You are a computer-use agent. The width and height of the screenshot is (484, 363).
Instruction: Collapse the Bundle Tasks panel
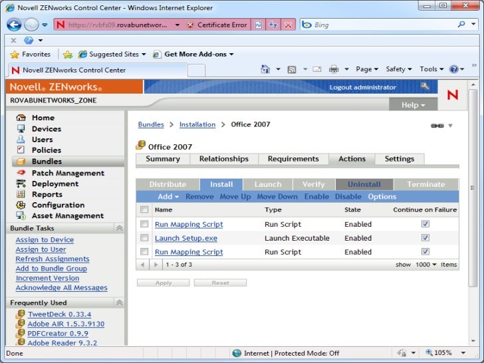click(x=120, y=228)
